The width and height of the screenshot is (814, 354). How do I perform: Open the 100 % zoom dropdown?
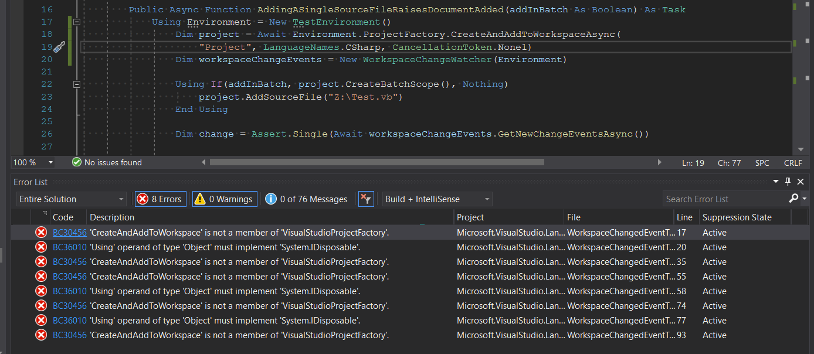(x=51, y=162)
